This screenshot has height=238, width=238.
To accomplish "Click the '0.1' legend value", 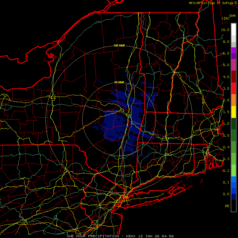I will (226, 182).
